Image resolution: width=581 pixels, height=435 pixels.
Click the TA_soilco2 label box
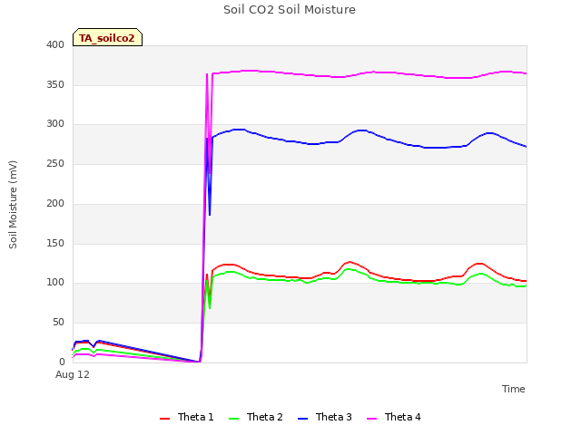(107, 37)
